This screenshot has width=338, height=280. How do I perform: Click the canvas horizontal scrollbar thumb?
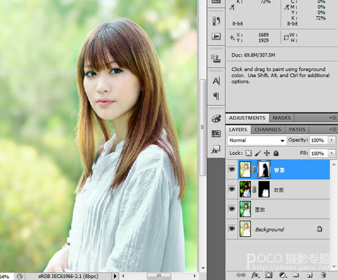[x=159, y=276]
